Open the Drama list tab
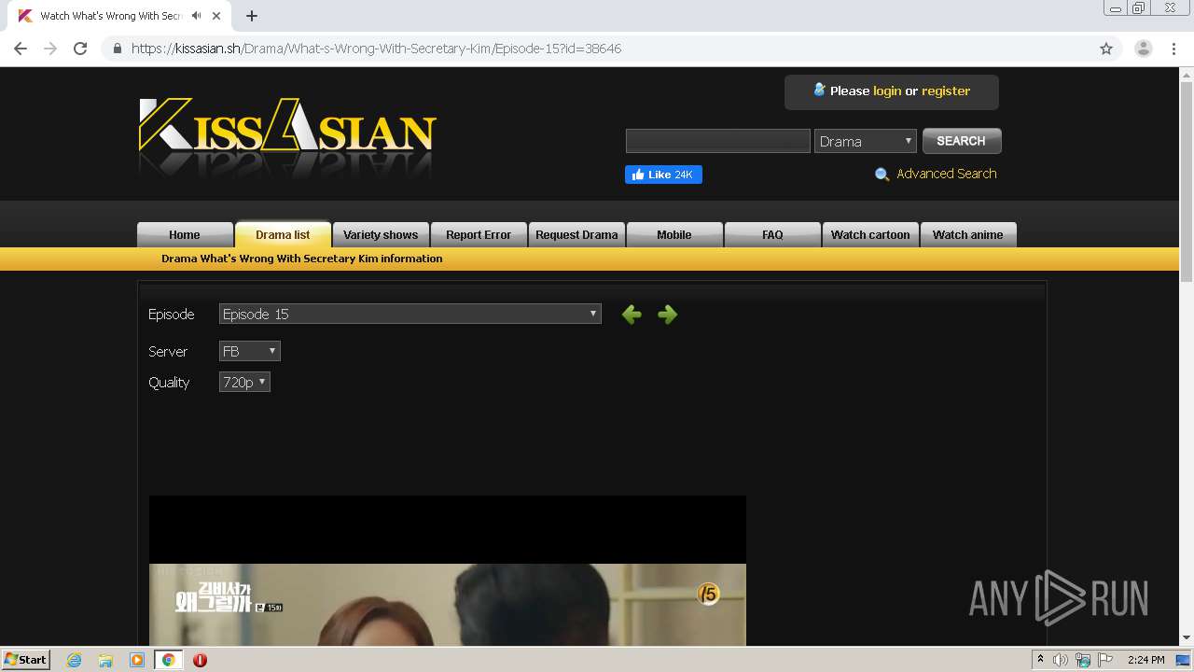1194x672 pixels. click(283, 234)
